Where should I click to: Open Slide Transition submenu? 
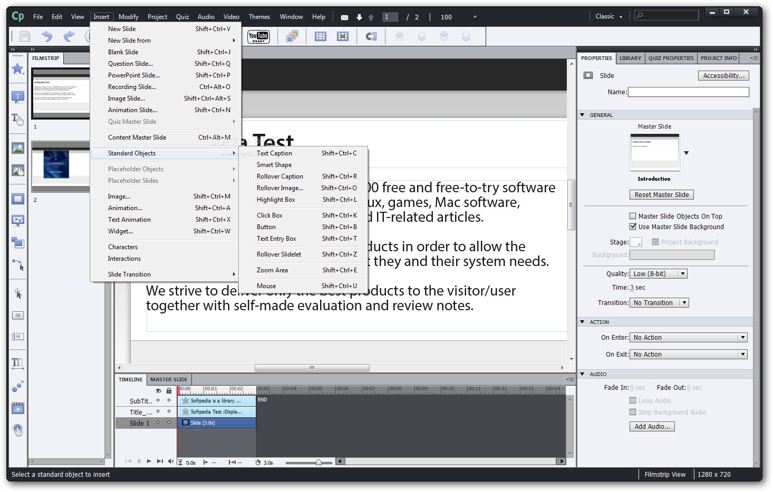[166, 274]
